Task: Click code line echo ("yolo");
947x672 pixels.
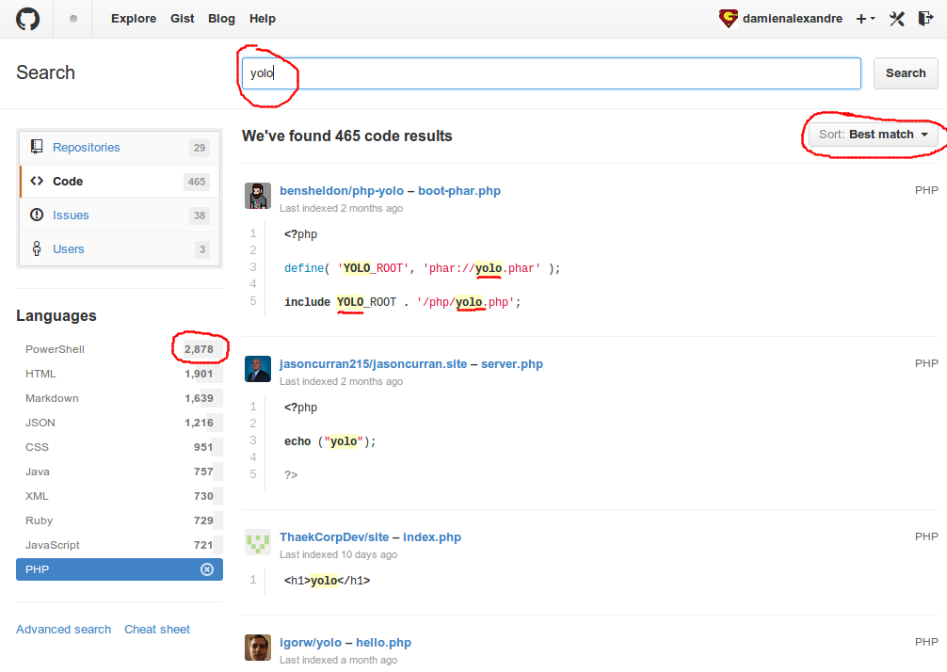Action: click(x=330, y=441)
